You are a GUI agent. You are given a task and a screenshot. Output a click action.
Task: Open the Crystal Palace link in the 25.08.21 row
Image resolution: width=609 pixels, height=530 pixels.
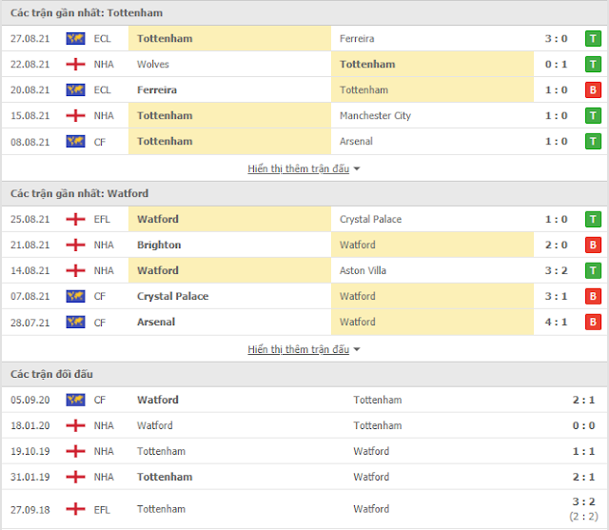click(370, 220)
